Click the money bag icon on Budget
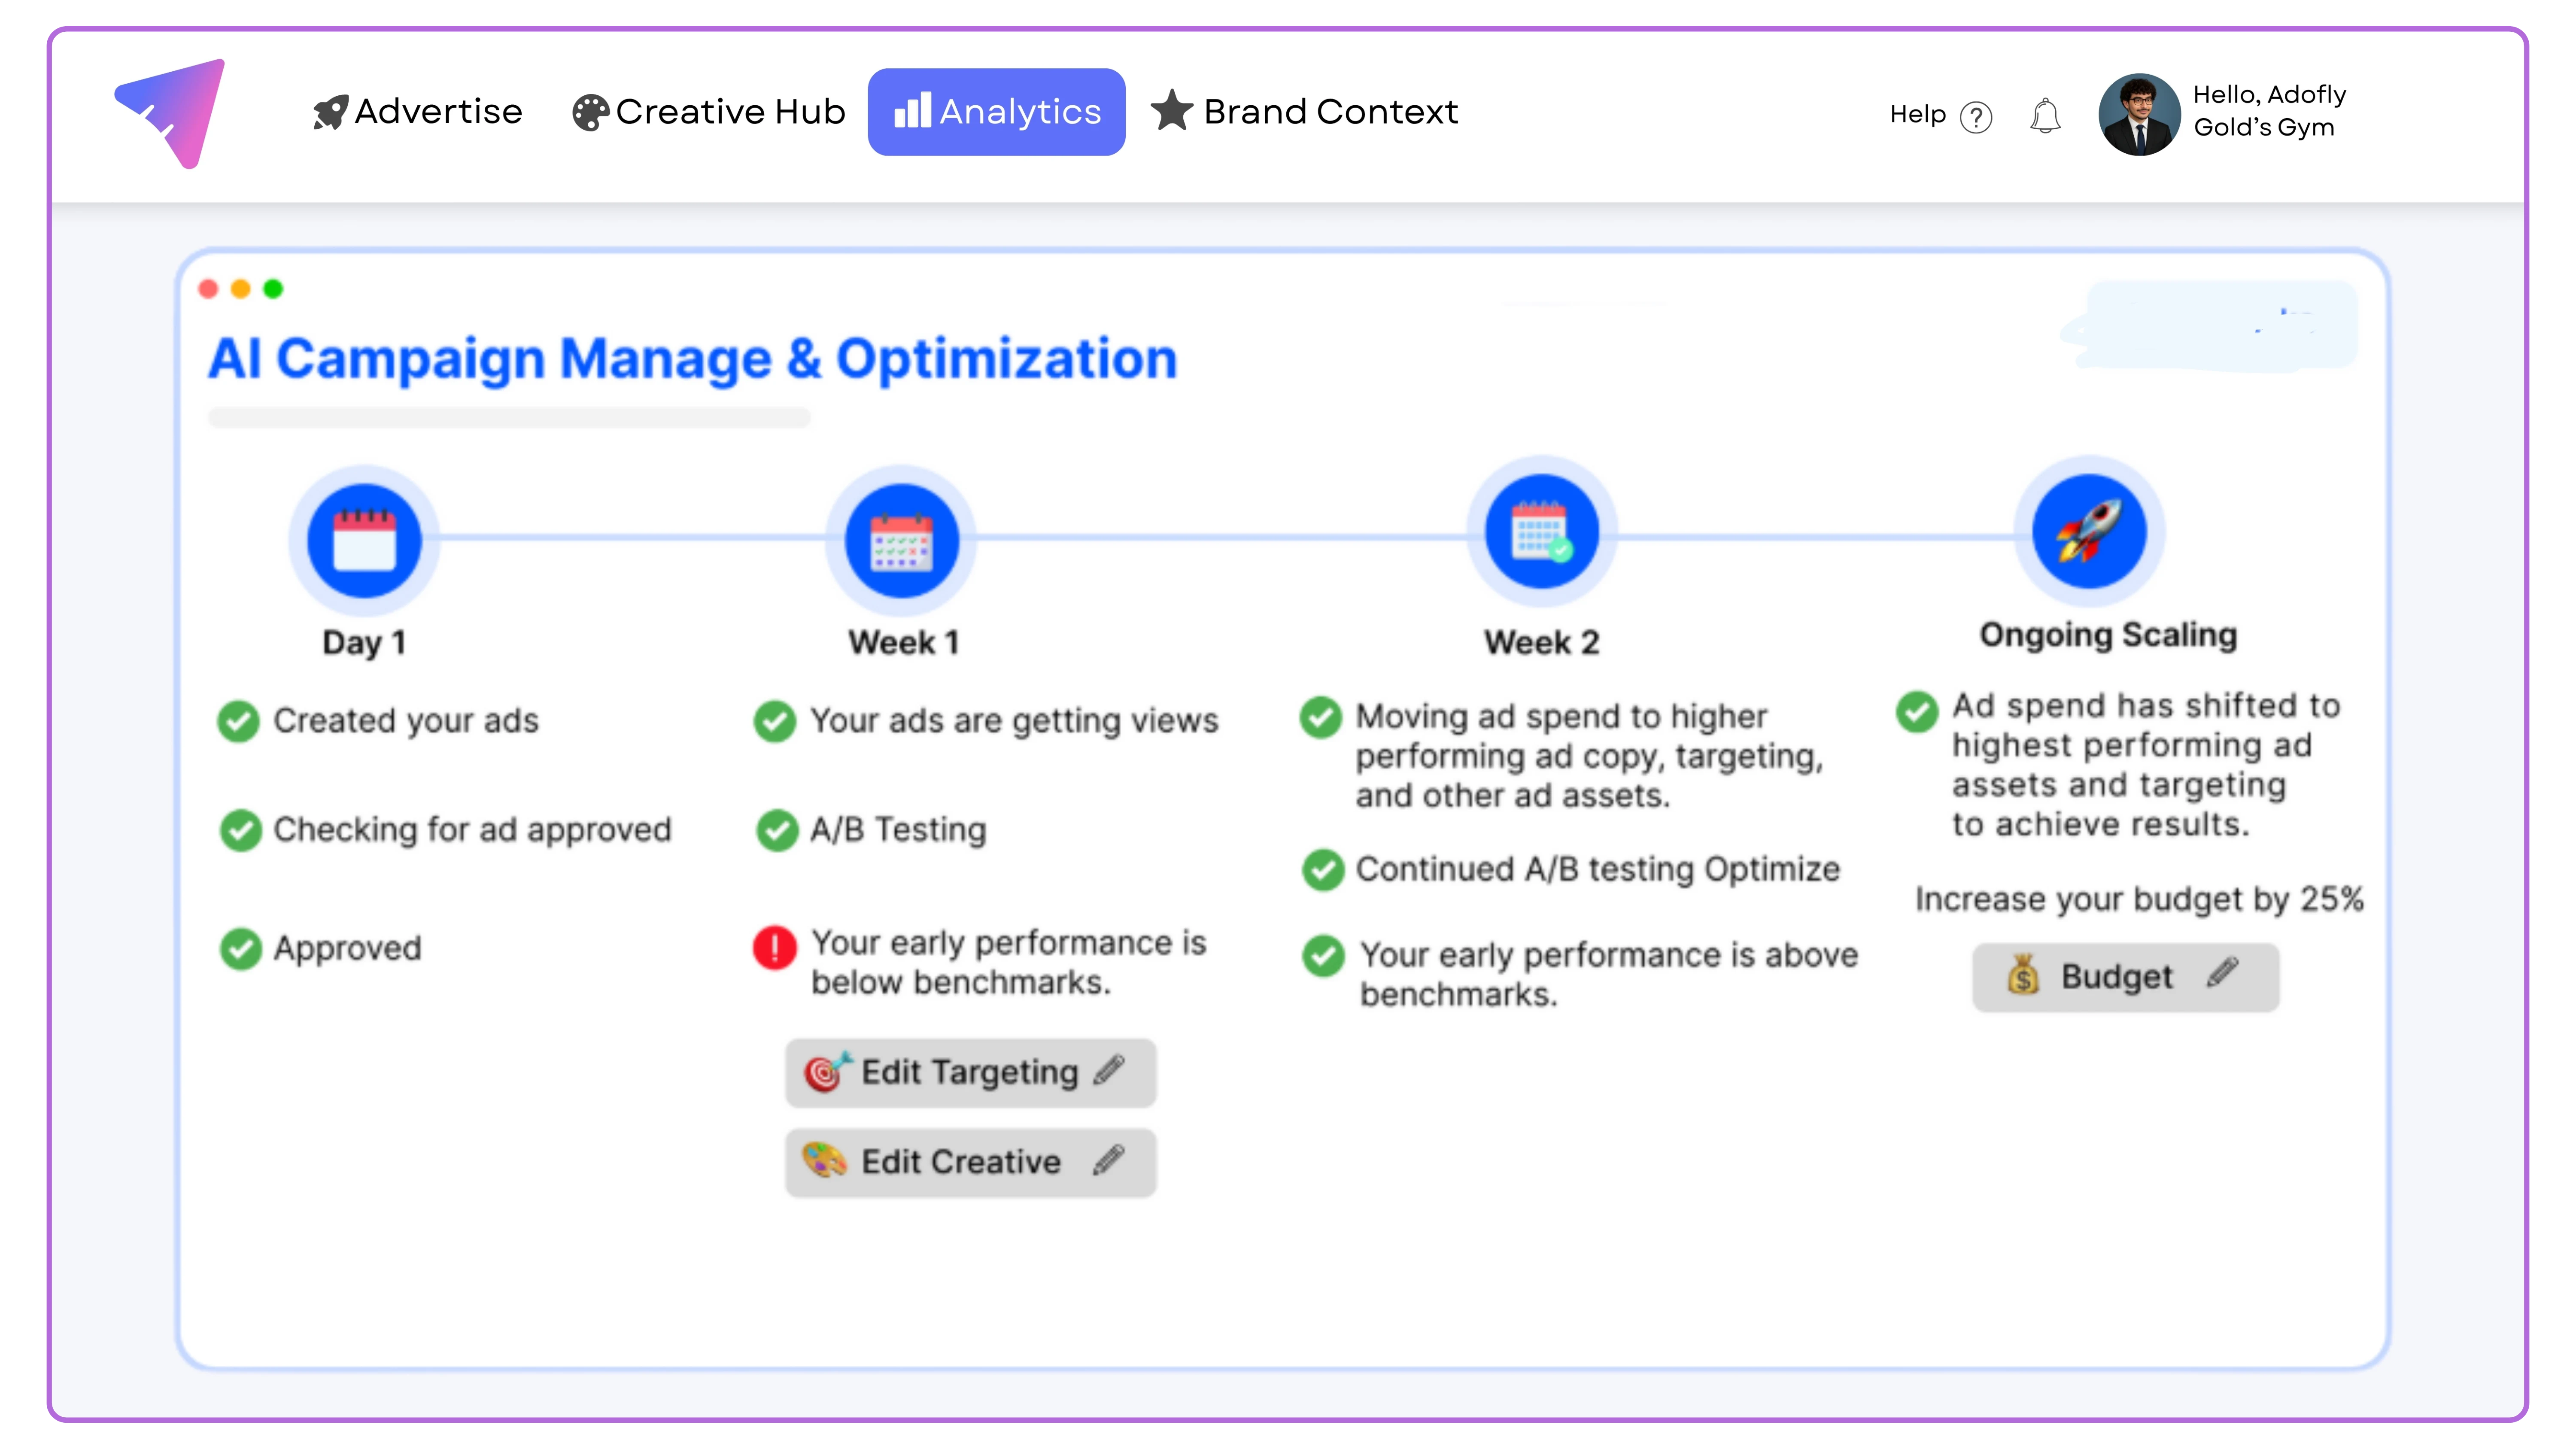 point(2023,974)
